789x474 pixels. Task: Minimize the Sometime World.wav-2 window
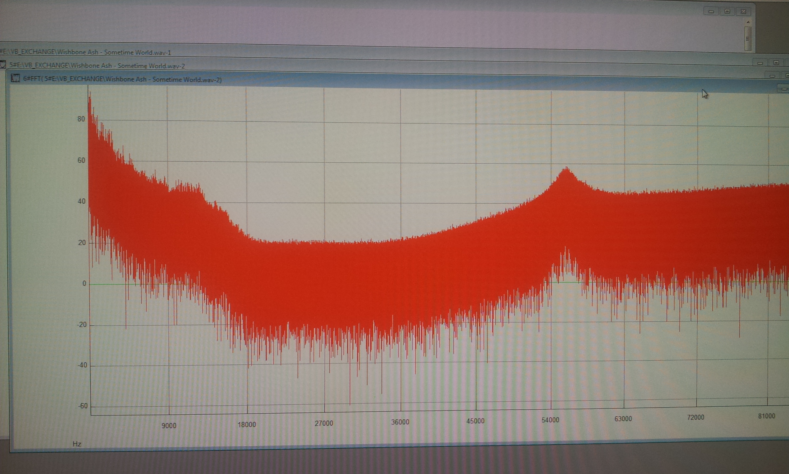click(772, 76)
